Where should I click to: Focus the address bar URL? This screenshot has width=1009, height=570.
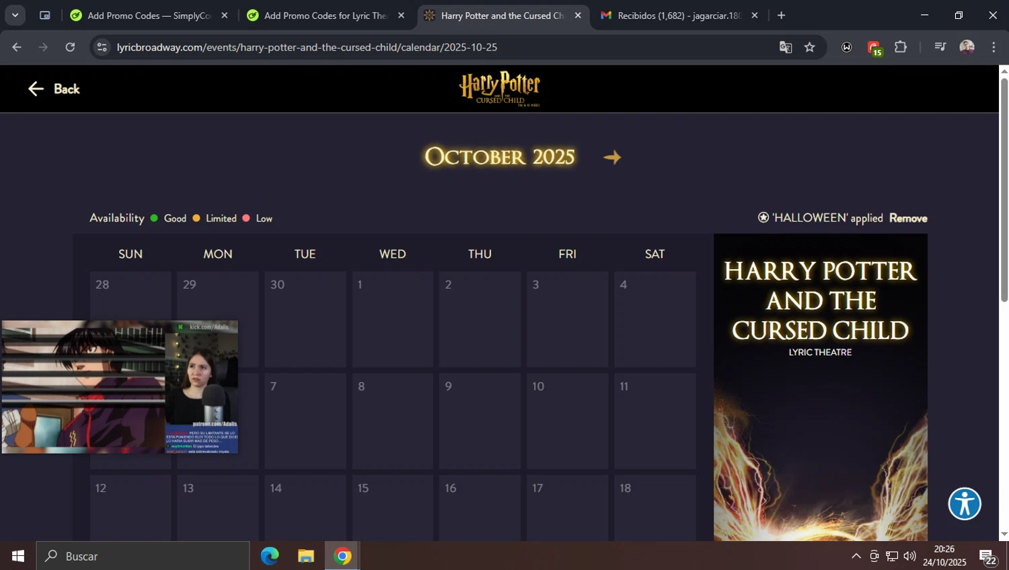pos(307,47)
